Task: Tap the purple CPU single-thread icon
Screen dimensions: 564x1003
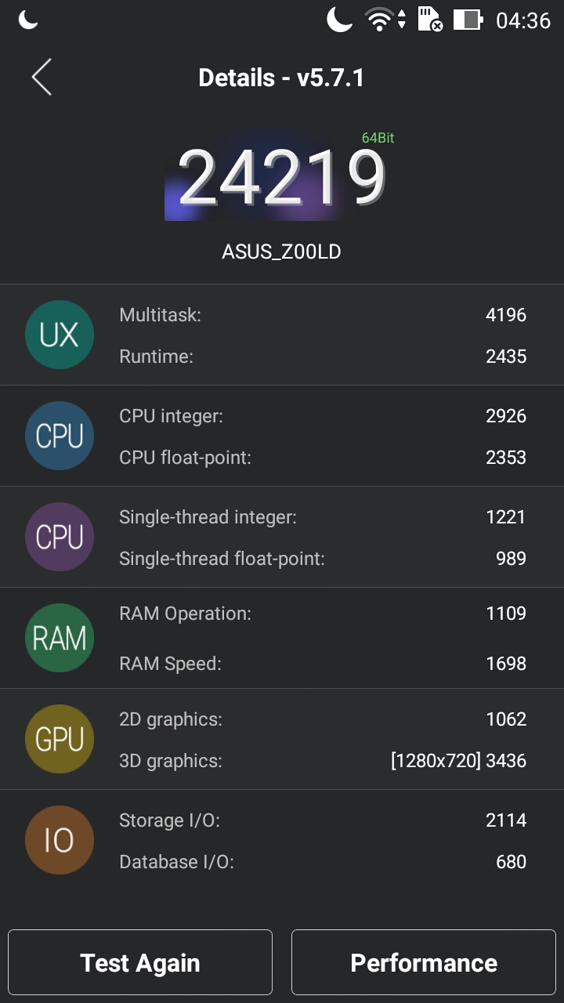Action: coord(60,537)
